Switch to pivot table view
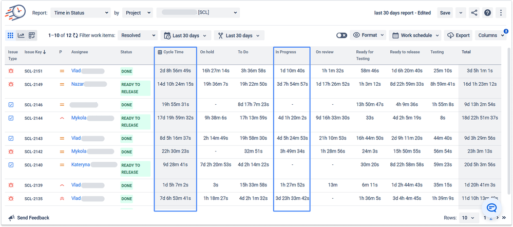 pos(32,35)
